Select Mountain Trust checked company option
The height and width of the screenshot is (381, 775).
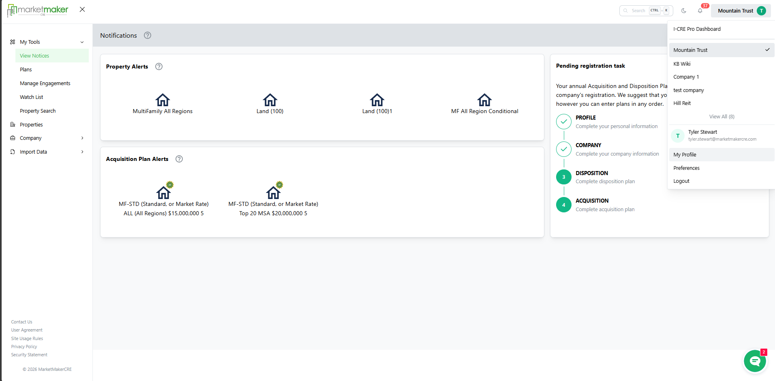pyautogui.click(x=721, y=50)
